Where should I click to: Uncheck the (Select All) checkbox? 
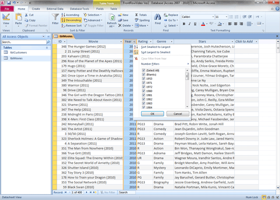coord(144,70)
